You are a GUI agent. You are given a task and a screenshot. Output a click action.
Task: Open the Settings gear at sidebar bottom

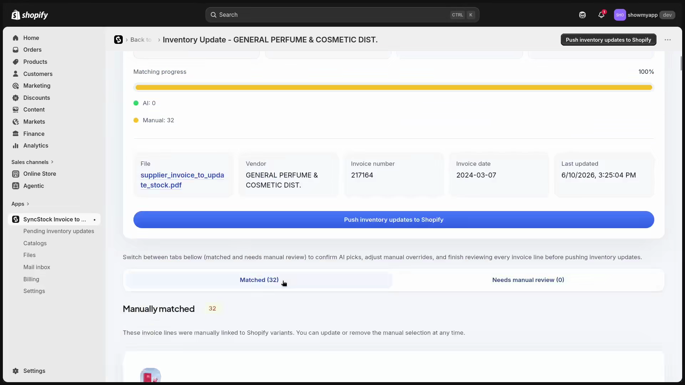click(15, 371)
